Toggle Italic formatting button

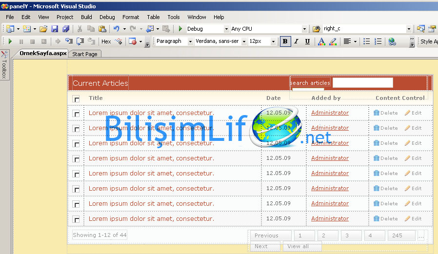click(x=297, y=41)
